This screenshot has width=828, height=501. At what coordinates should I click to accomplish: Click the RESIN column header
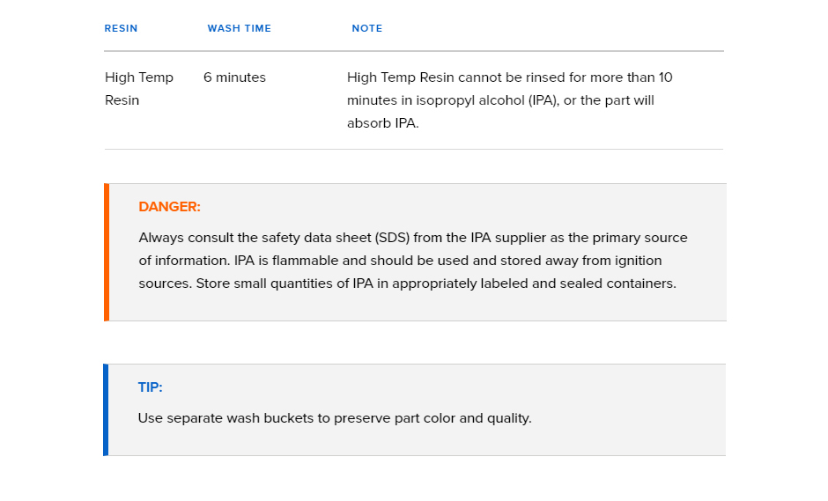[121, 28]
